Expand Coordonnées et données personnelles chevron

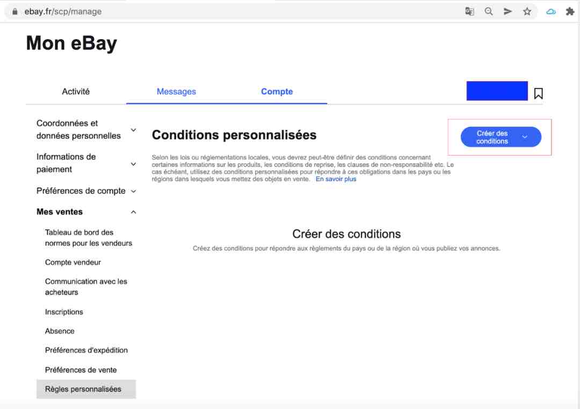[x=134, y=130]
